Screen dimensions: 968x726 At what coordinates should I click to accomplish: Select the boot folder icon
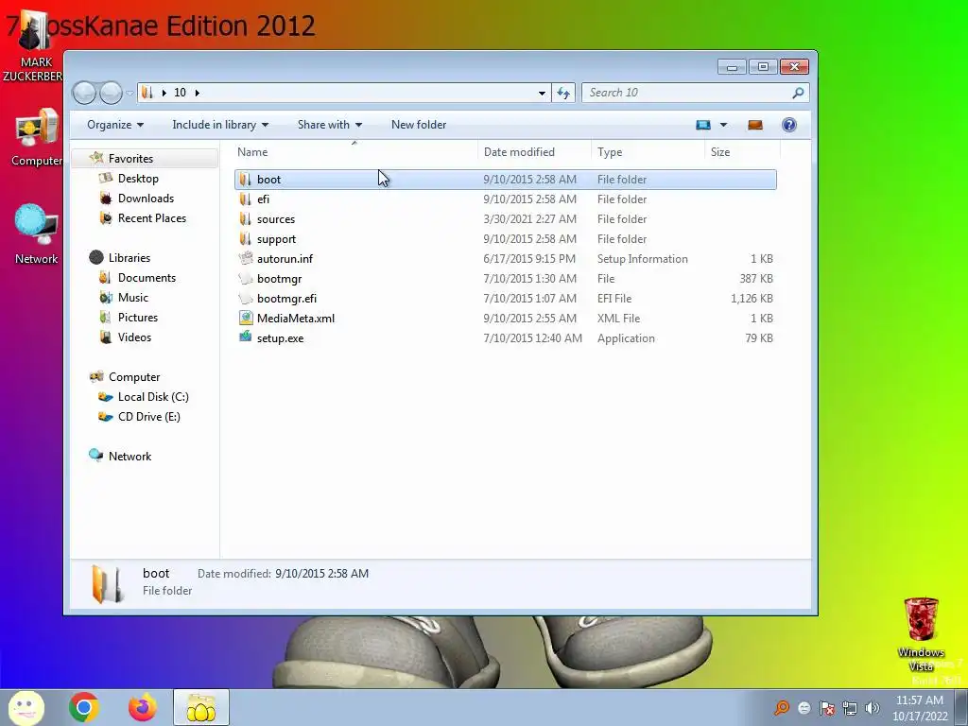point(246,179)
